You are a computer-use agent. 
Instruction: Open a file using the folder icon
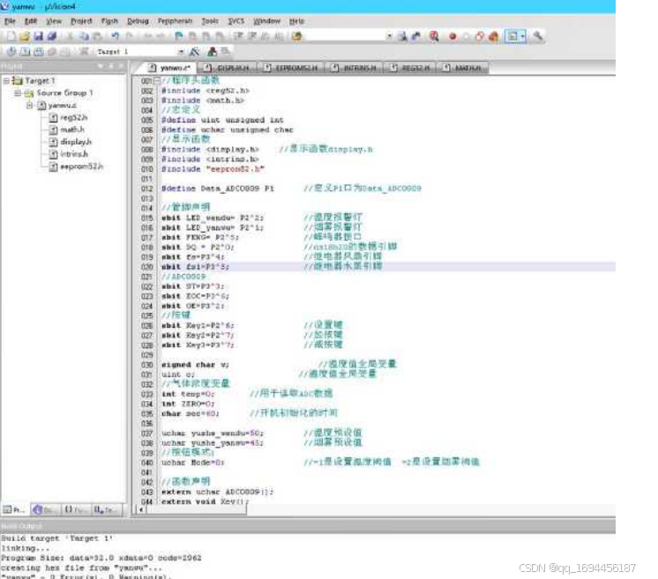(25, 36)
